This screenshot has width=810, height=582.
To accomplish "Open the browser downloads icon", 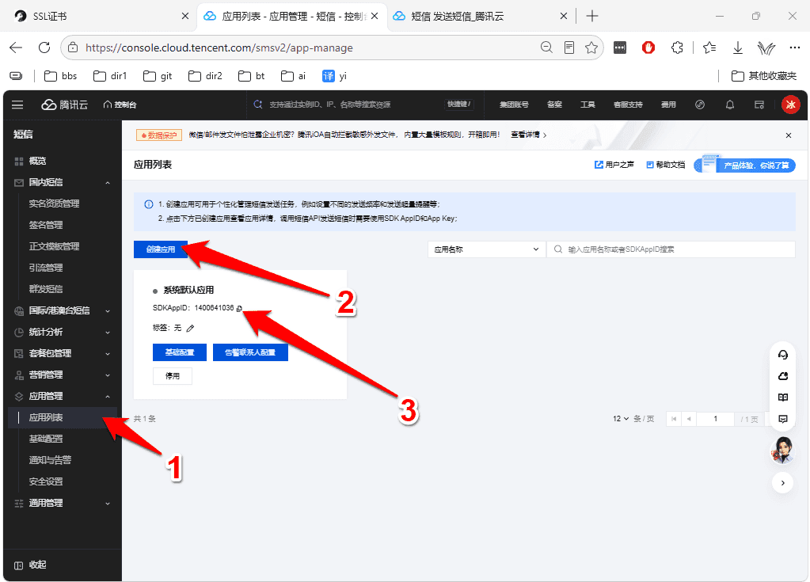I will click(x=738, y=48).
